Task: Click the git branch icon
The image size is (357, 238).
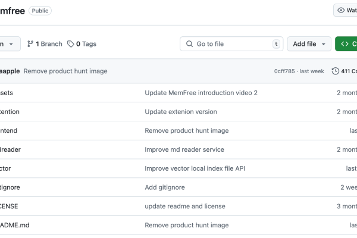Action: coord(30,43)
